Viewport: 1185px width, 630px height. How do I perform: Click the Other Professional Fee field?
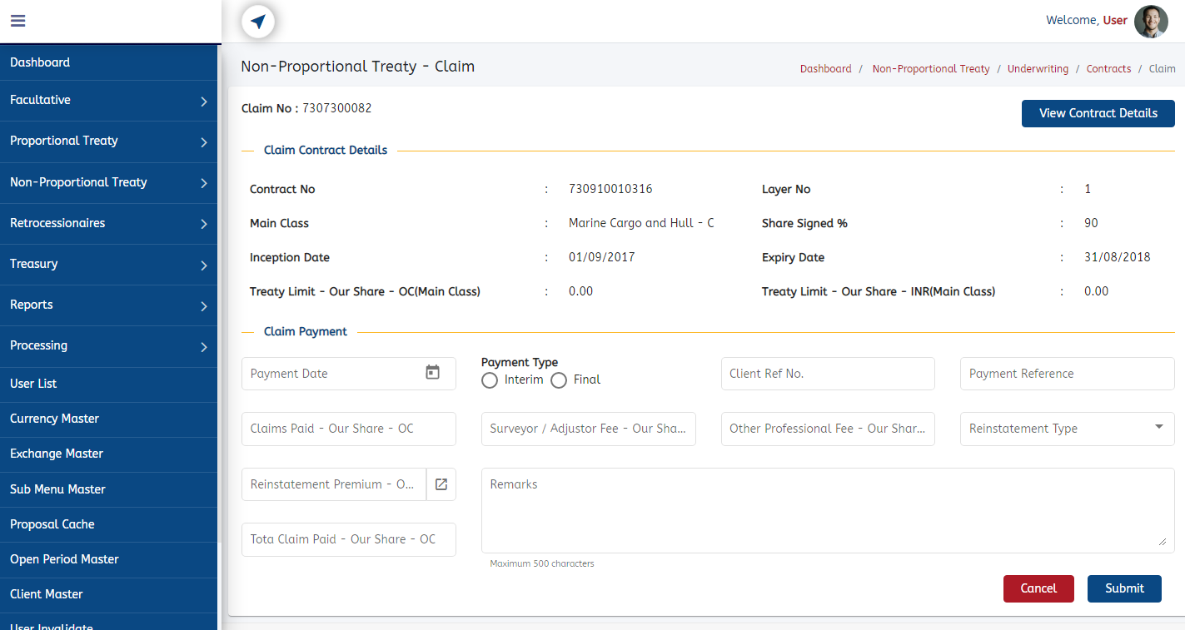(x=828, y=429)
